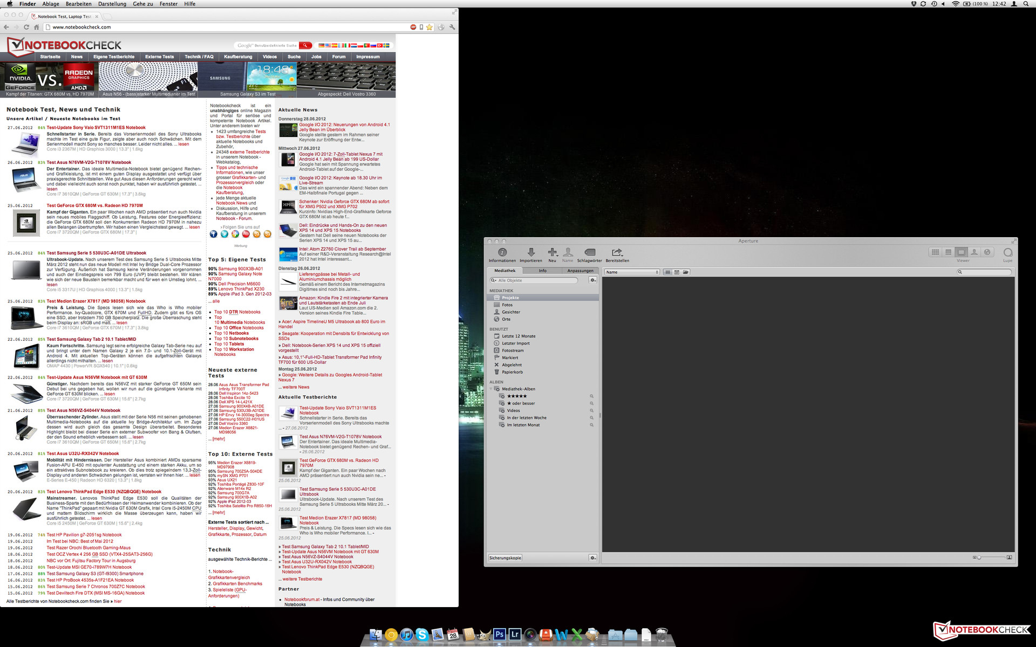Launch Skype from the Dock

tap(422, 635)
